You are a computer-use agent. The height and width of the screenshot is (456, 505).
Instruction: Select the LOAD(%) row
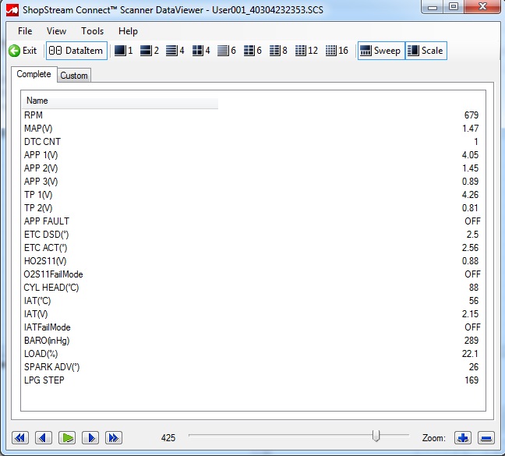tap(252, 354)
